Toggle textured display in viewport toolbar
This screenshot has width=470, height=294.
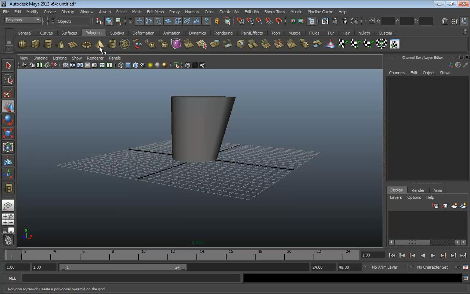[x=143, y=65]
